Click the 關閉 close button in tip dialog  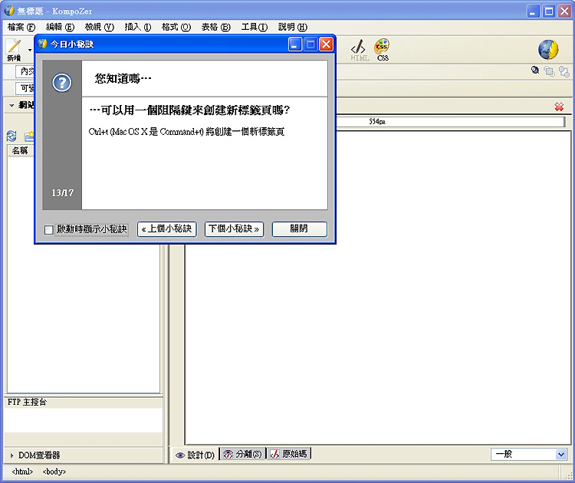coord(299,229)
